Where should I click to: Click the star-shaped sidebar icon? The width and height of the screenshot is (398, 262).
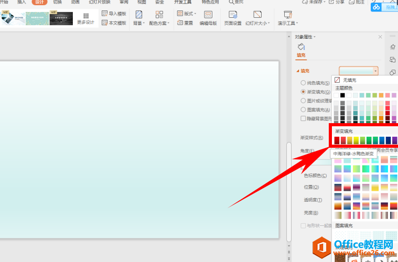tap(393, 47)
